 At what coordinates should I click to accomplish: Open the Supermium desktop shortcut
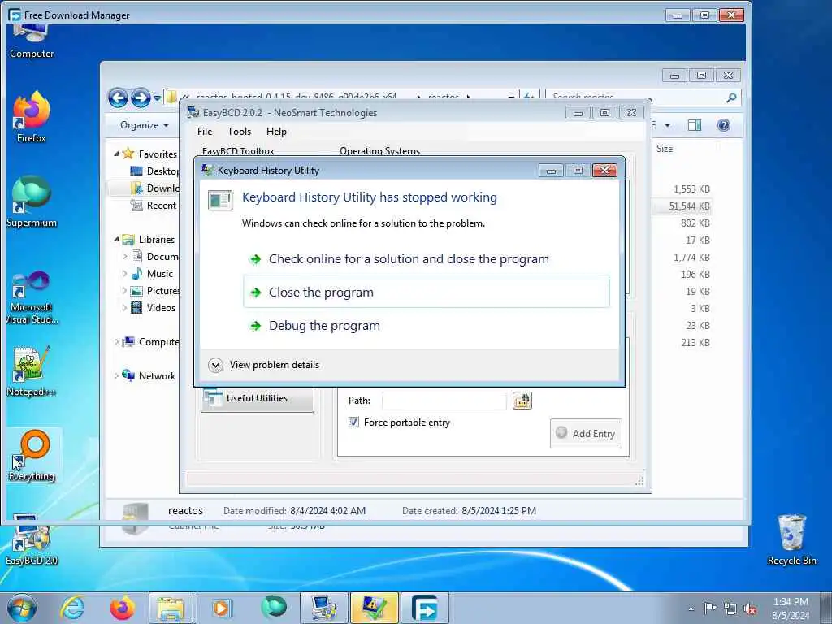32,201
